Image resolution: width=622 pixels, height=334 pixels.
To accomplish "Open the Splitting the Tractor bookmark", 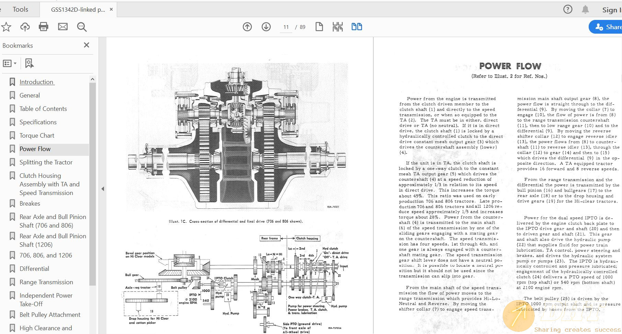I will tap(46, 162).
